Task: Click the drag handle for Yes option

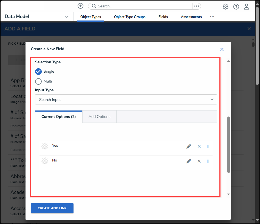Action: coord(208,146)
